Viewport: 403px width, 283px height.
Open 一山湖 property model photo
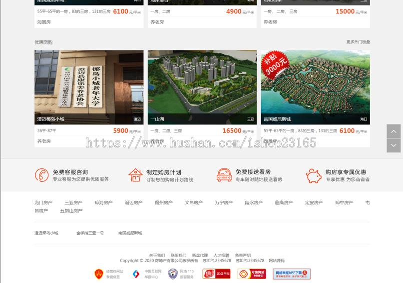point(202,87)
